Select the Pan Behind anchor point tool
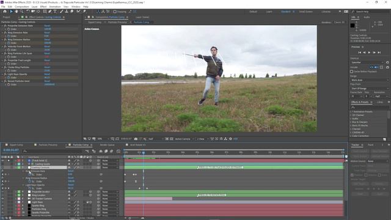Screen dimensions: 391x220 [x=38, y=12]
